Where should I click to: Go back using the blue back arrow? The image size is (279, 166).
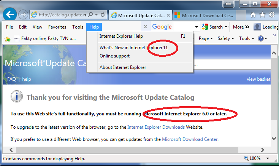[10, 14]
